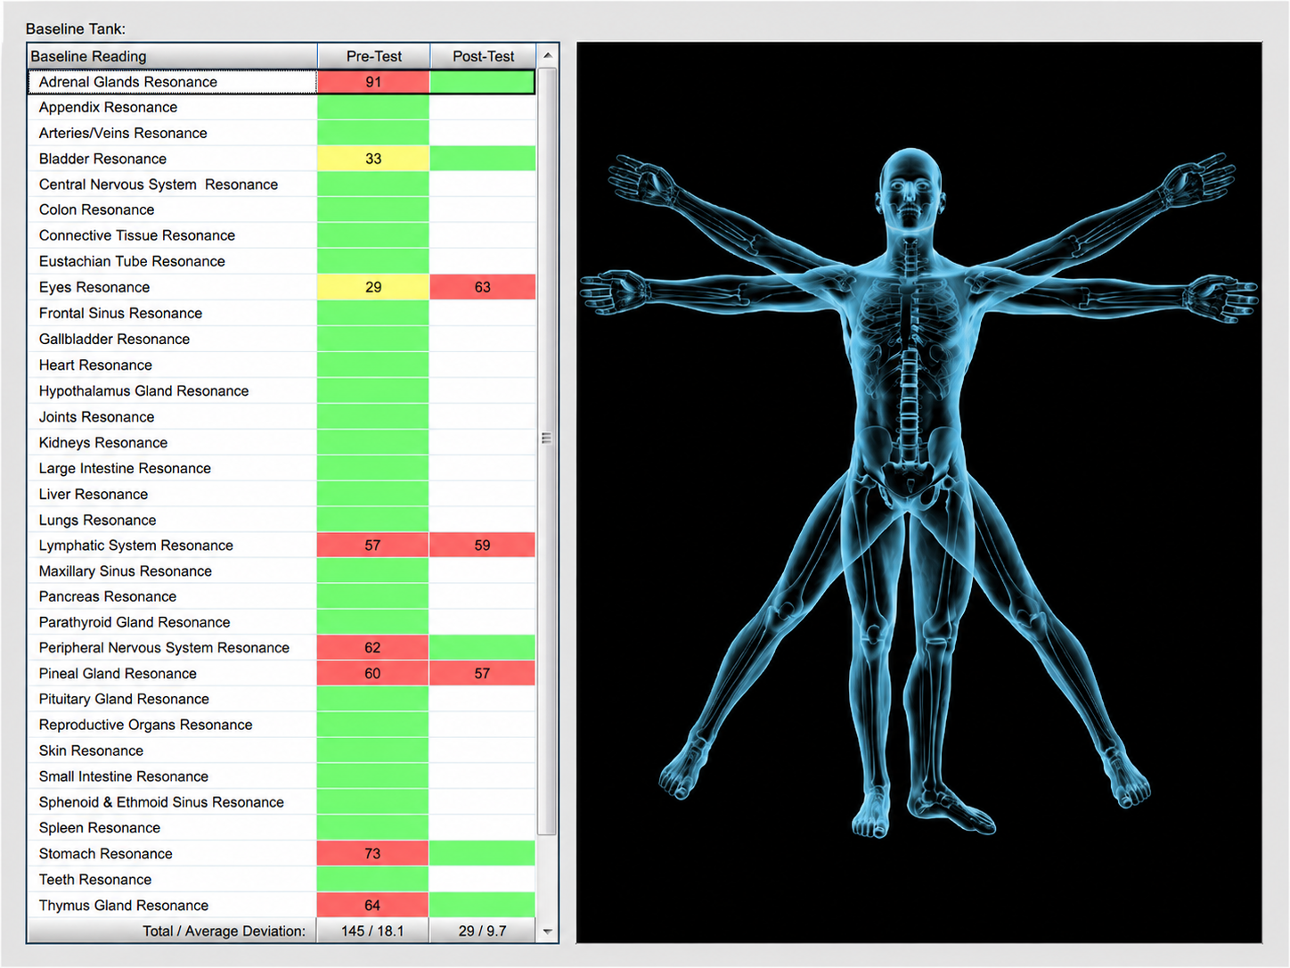This screenshot has height=968, width=1290.
Task: Select the red Pre-Test cell showing 91
Action: [373, 82]
